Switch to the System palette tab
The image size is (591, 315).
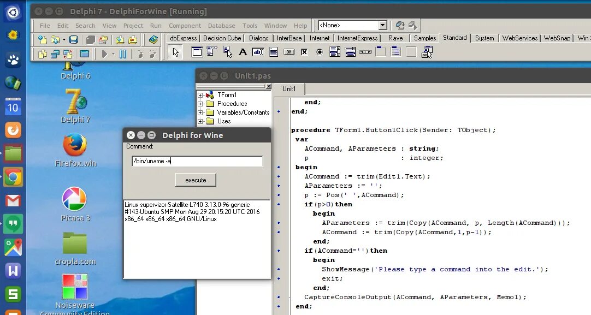point(484,38)
